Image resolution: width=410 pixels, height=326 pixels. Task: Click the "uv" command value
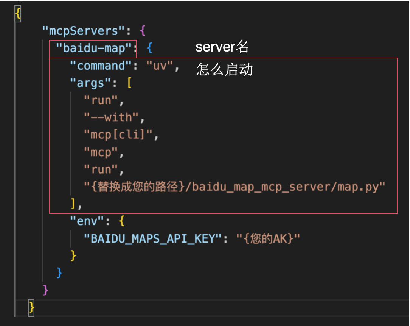(160, 66)
